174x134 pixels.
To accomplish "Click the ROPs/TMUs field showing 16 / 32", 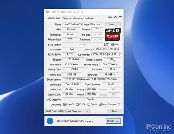I will [x=69, y=54].
